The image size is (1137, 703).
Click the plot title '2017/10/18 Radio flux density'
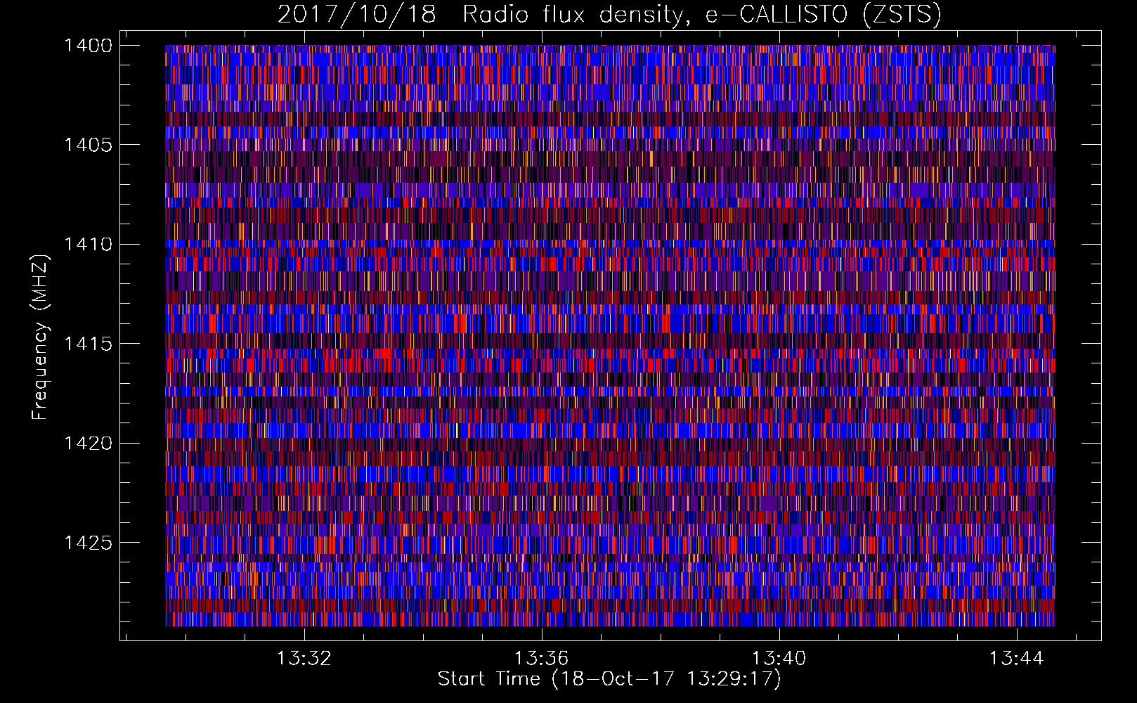tap(609, 15)
